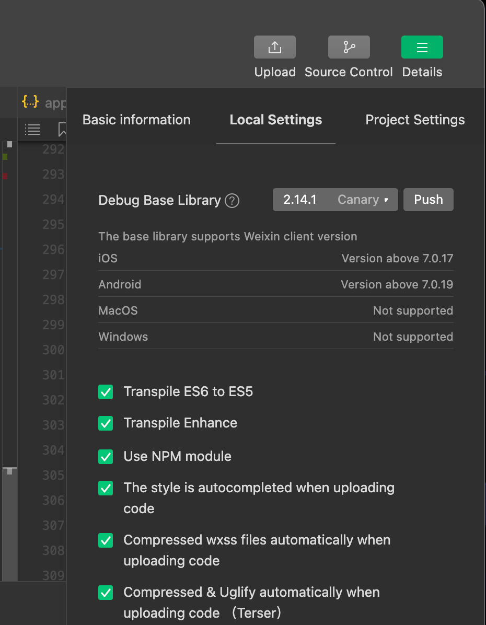486x625 pixels.
Task: Select the Local Settings tab
Action: 275,120
